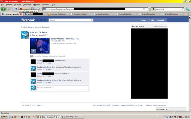Open 'Privacy' footer link
The height and width of the screenshot is (119, 191).
(141, 105)
